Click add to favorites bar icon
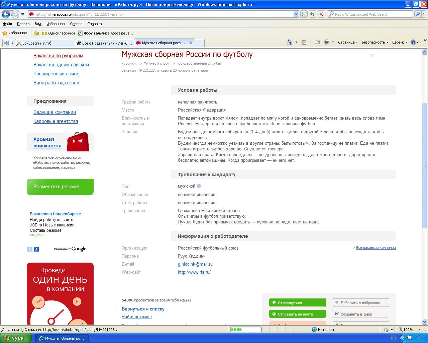 click(36, 33)
